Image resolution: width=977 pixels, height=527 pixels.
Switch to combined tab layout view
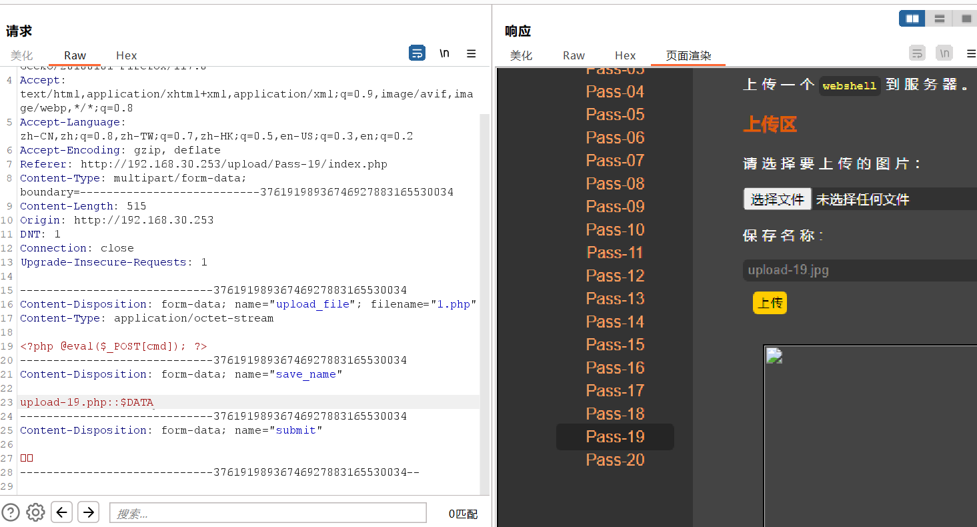point(966,19)
